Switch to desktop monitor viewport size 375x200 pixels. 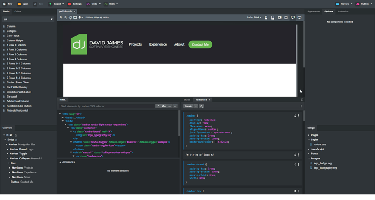[x=293, y=17]
